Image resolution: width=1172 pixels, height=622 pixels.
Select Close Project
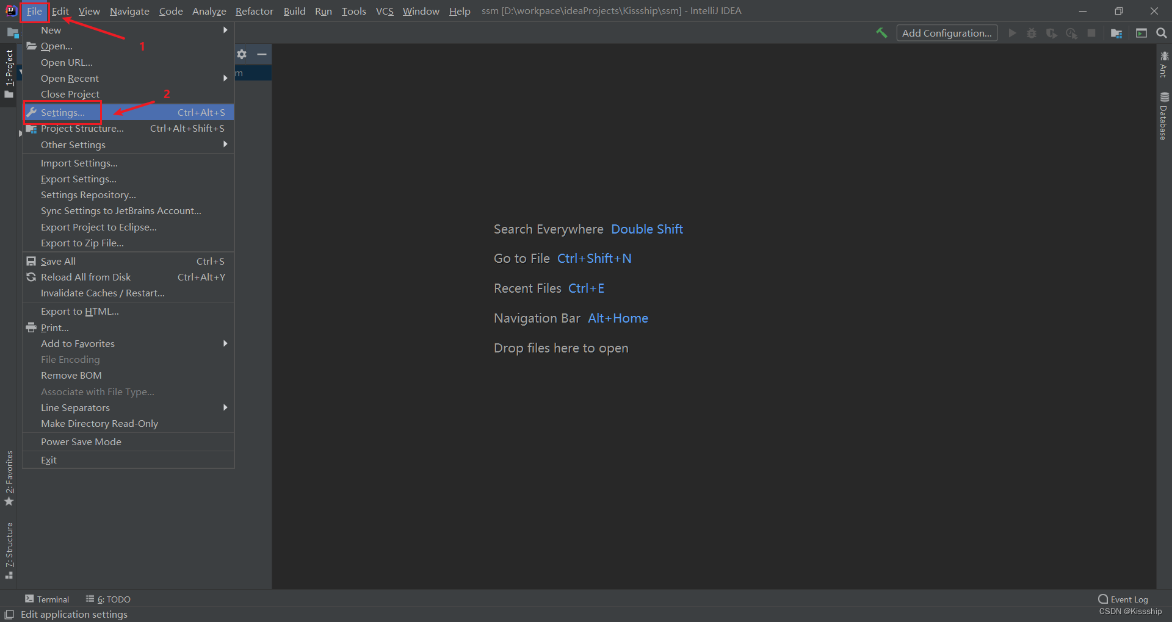128,94
